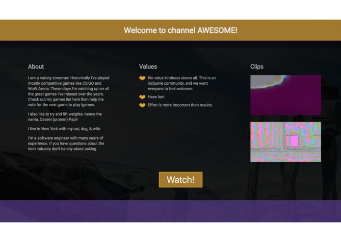Image resolution: width=341 pixels, height=242 pixels.
Task: Select the 'I am a variety streamer!' paragraph
Action: (x=69, y=92)
